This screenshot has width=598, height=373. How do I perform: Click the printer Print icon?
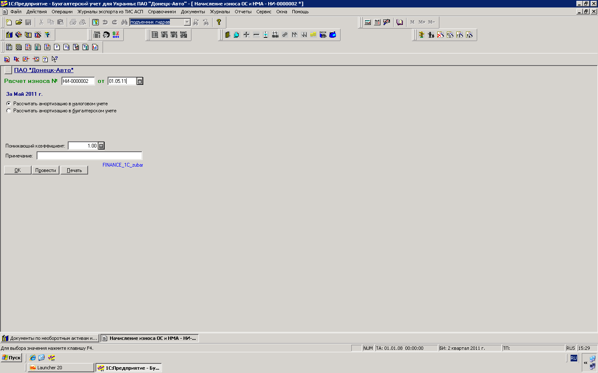73,22
